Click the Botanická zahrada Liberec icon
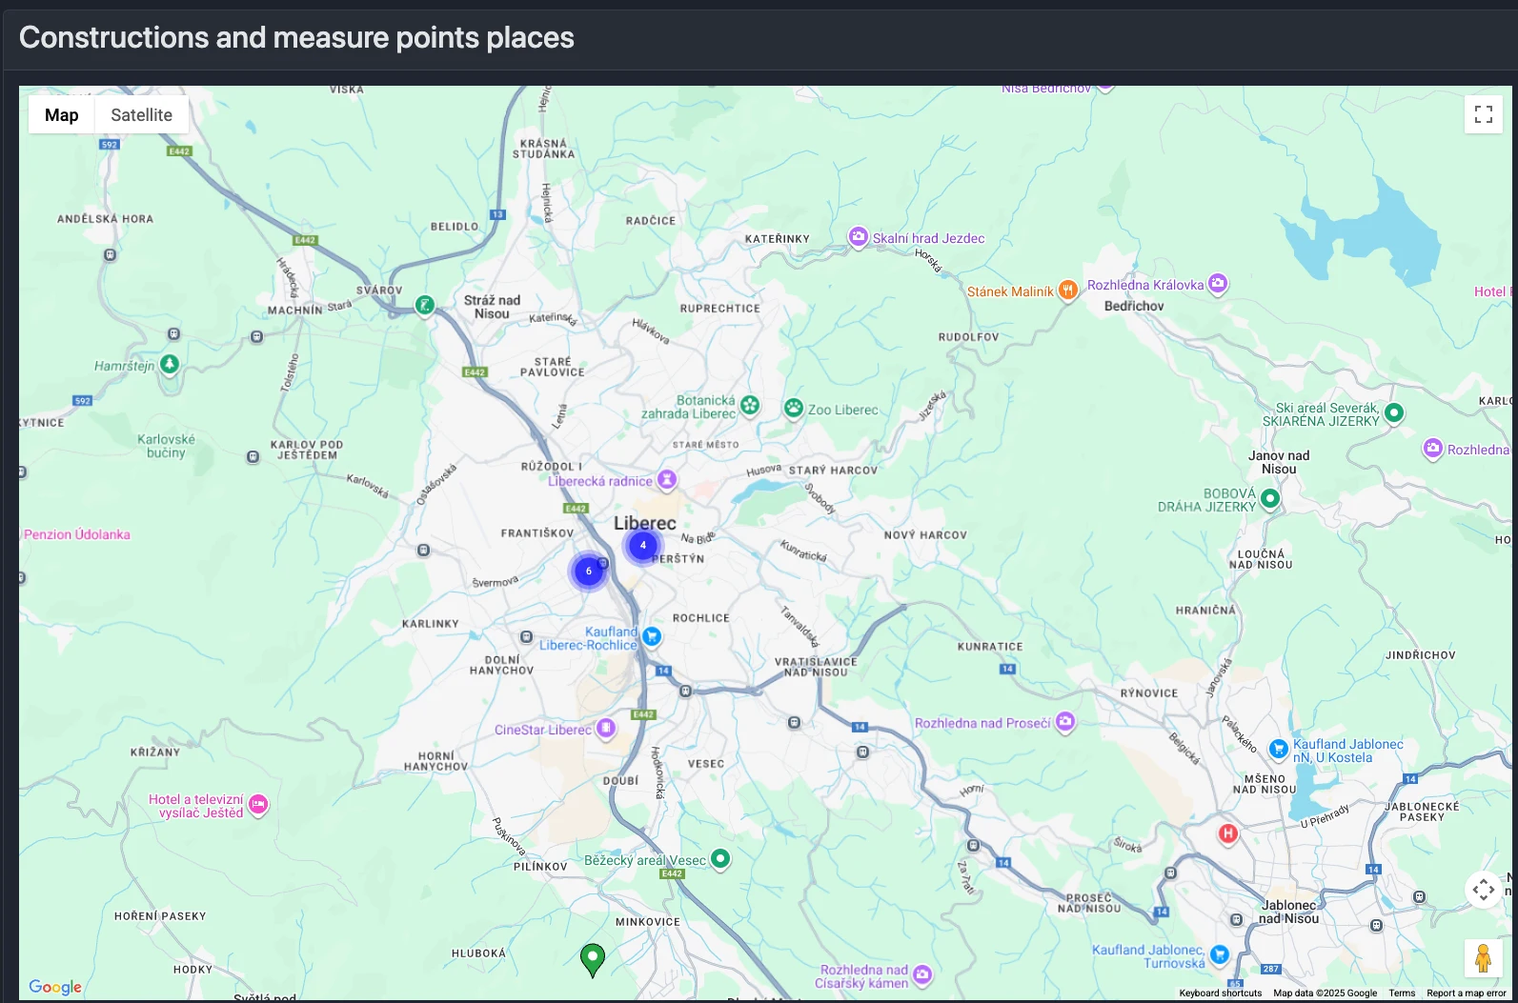Image resolution: width=1518 pixels, height=1003 pixels. point(750,406)
